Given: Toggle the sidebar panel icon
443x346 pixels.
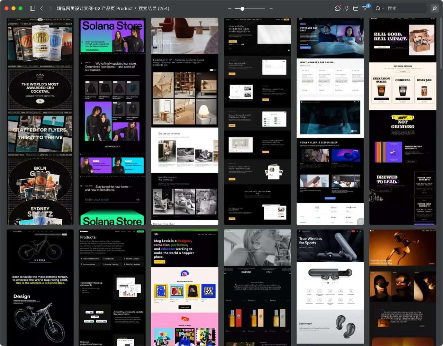Looking at the screenshot, I should pyautogui.click(x=33, y=8).
